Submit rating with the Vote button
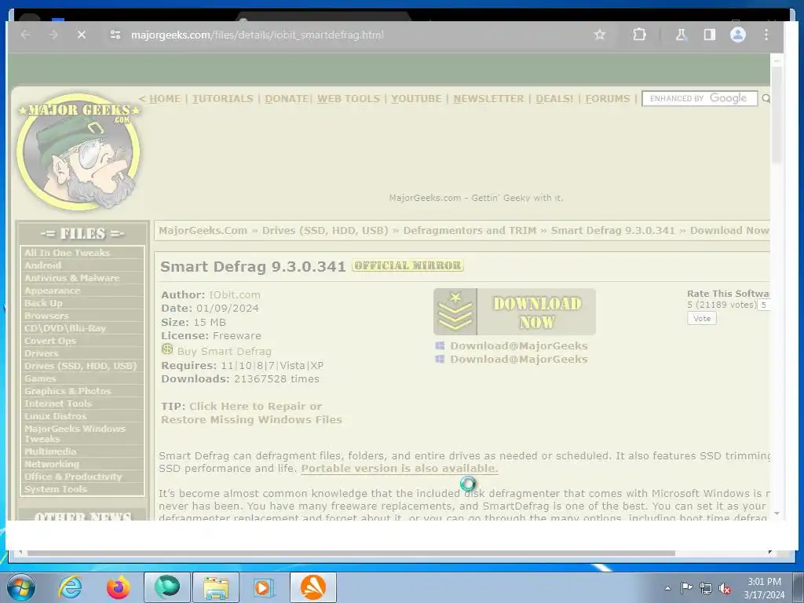 click(702, 319)
